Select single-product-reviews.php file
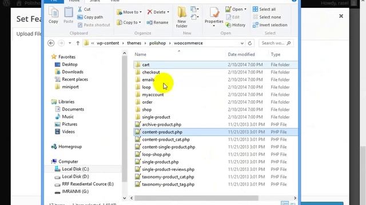Screen dimensions: 366x205 click(x=215, y=169)
